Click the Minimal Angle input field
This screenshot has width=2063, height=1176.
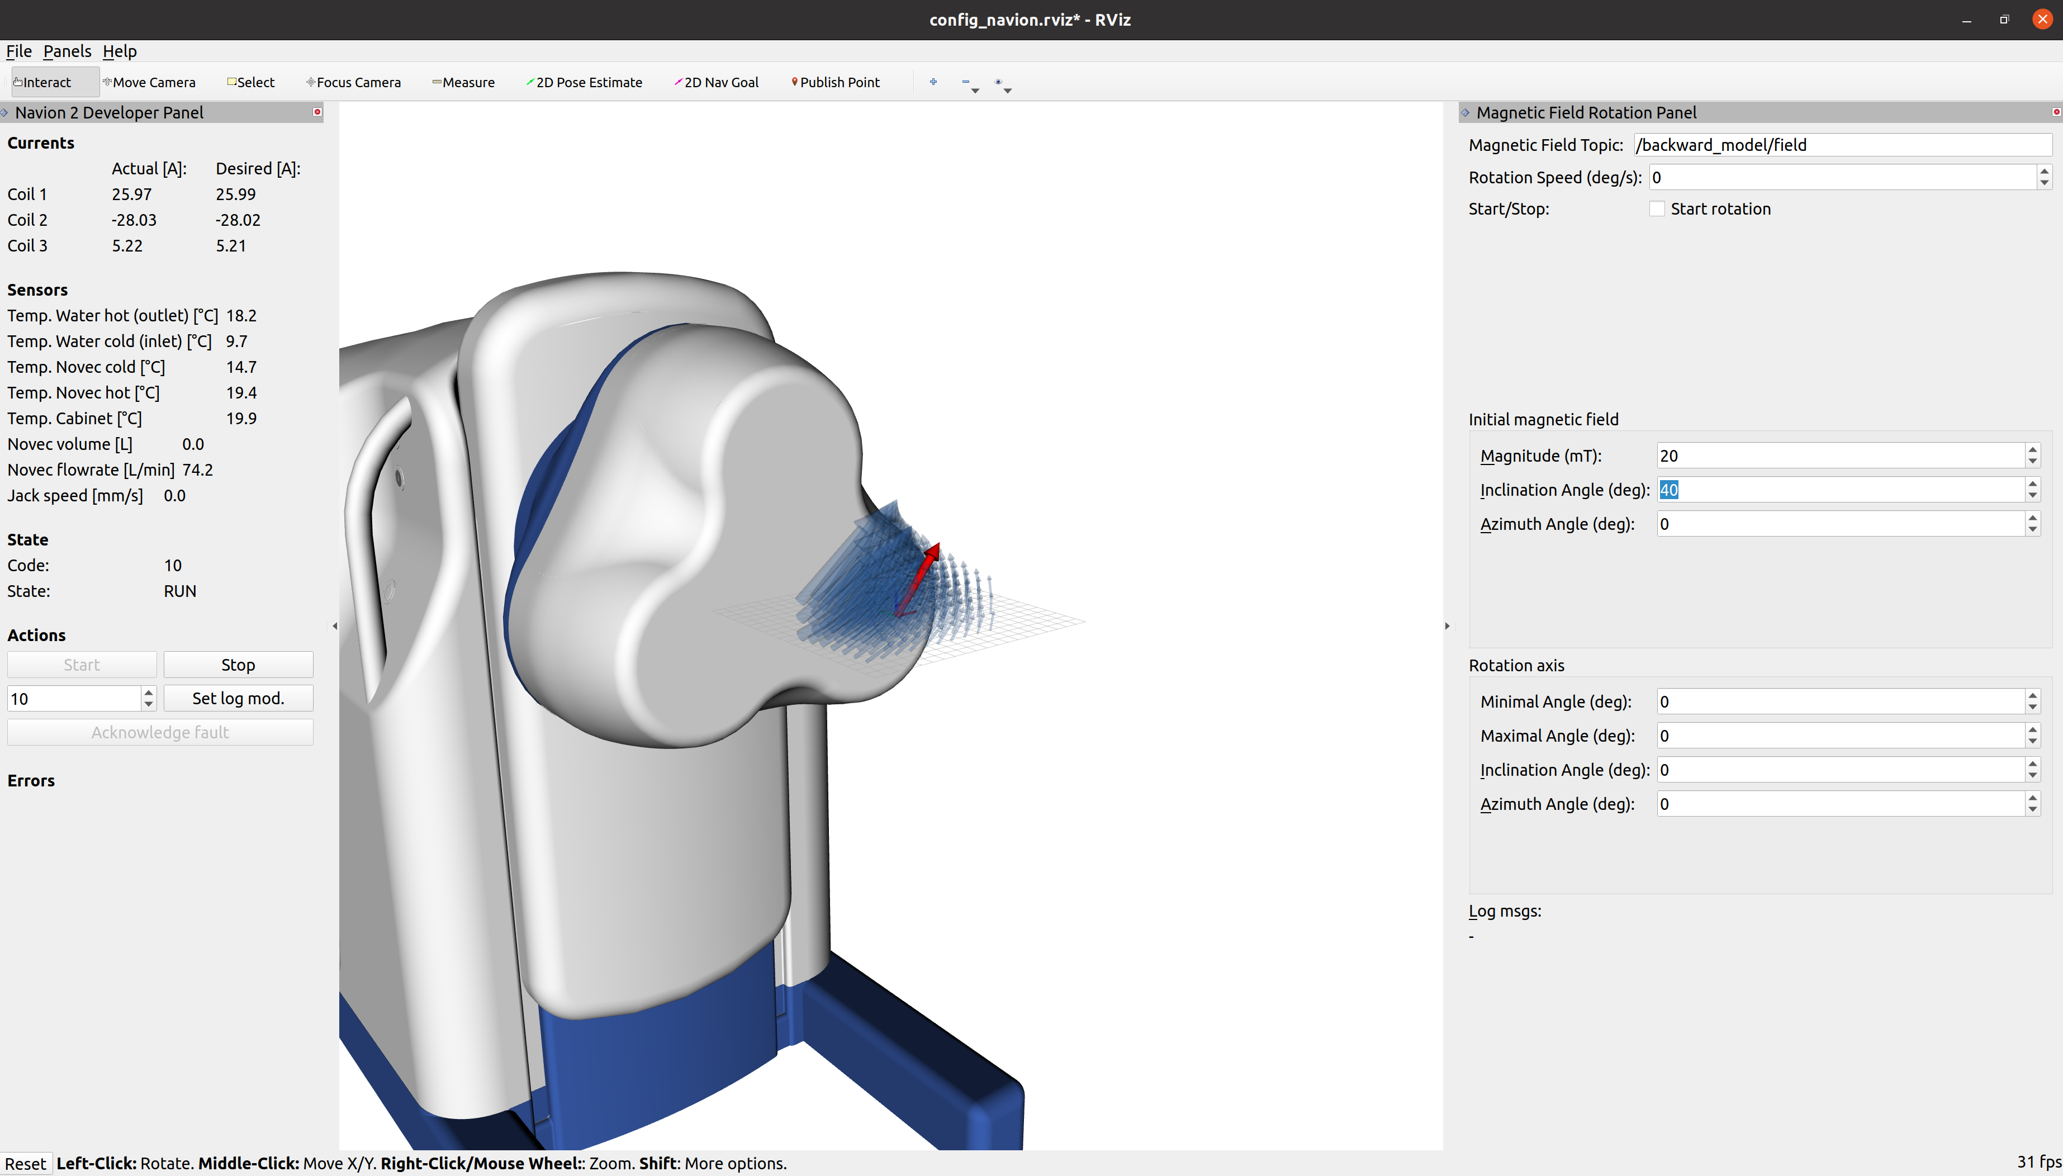pos(1840,702)
